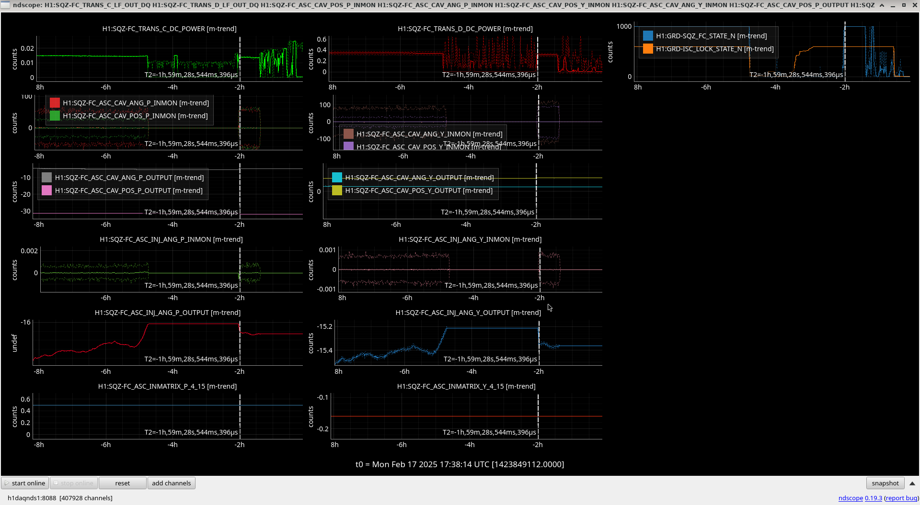Click the blue GRD-SQZ_FC_STATE_N legend swatch
The image size is (920, 505).
click(x=648, y=36)
